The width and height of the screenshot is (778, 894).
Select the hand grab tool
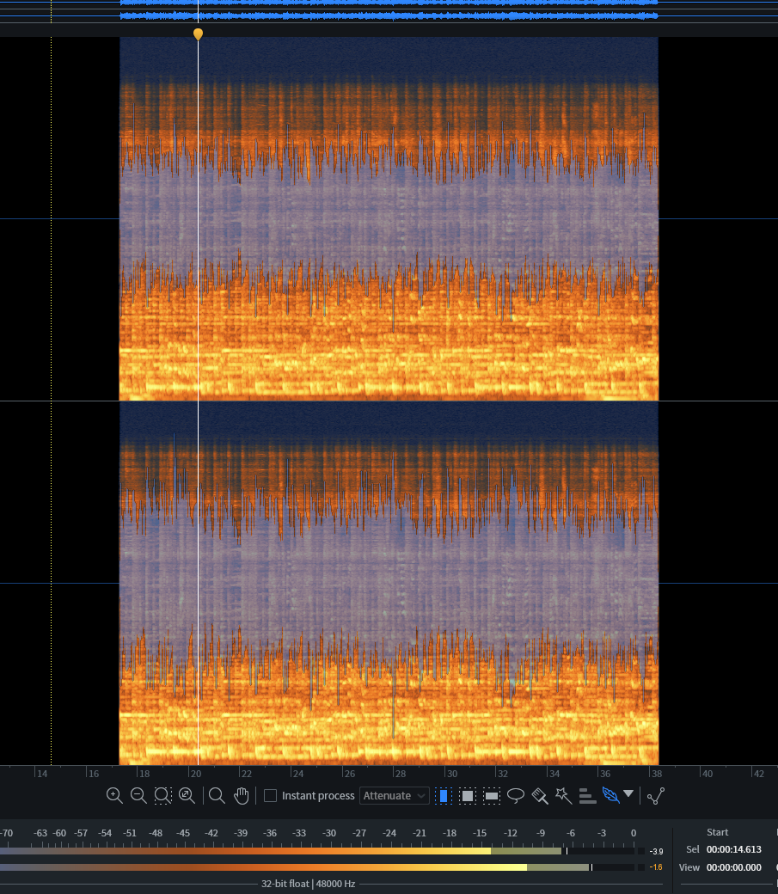(x=242, y=795)
